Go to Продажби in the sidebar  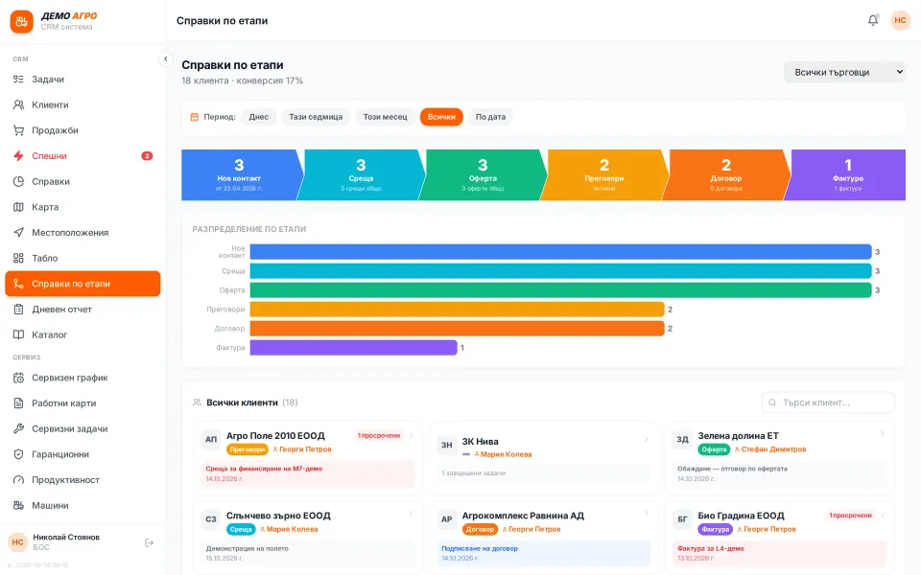click(83, 130)
